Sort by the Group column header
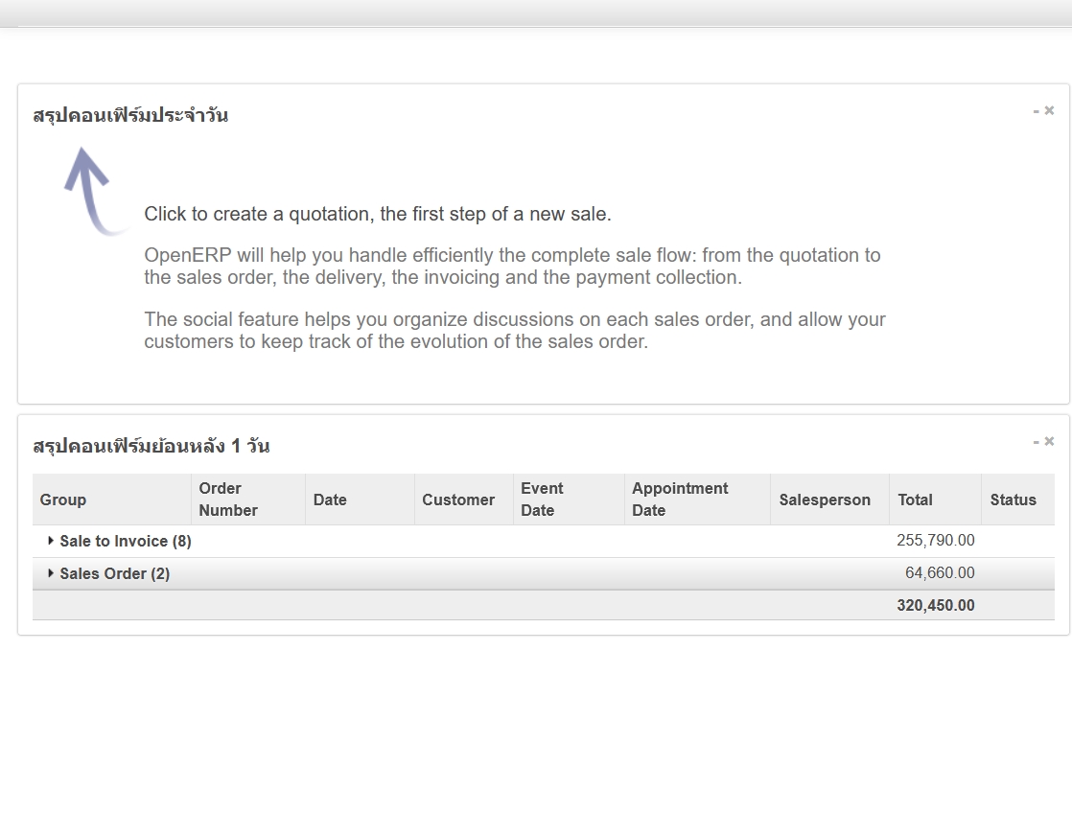The height and width of the screenshot is (814, 1072). [x=63, y=500]
